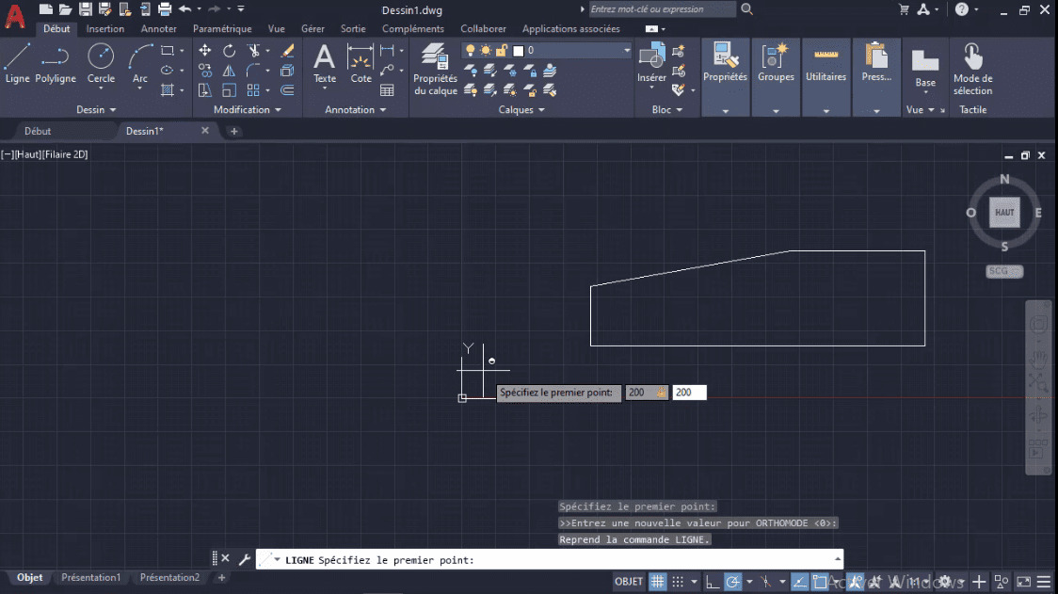
Task: Toggle the grid display in the status bar
Action: [656, 581]
